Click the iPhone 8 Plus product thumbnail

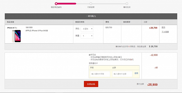click(x=16, y=36)
